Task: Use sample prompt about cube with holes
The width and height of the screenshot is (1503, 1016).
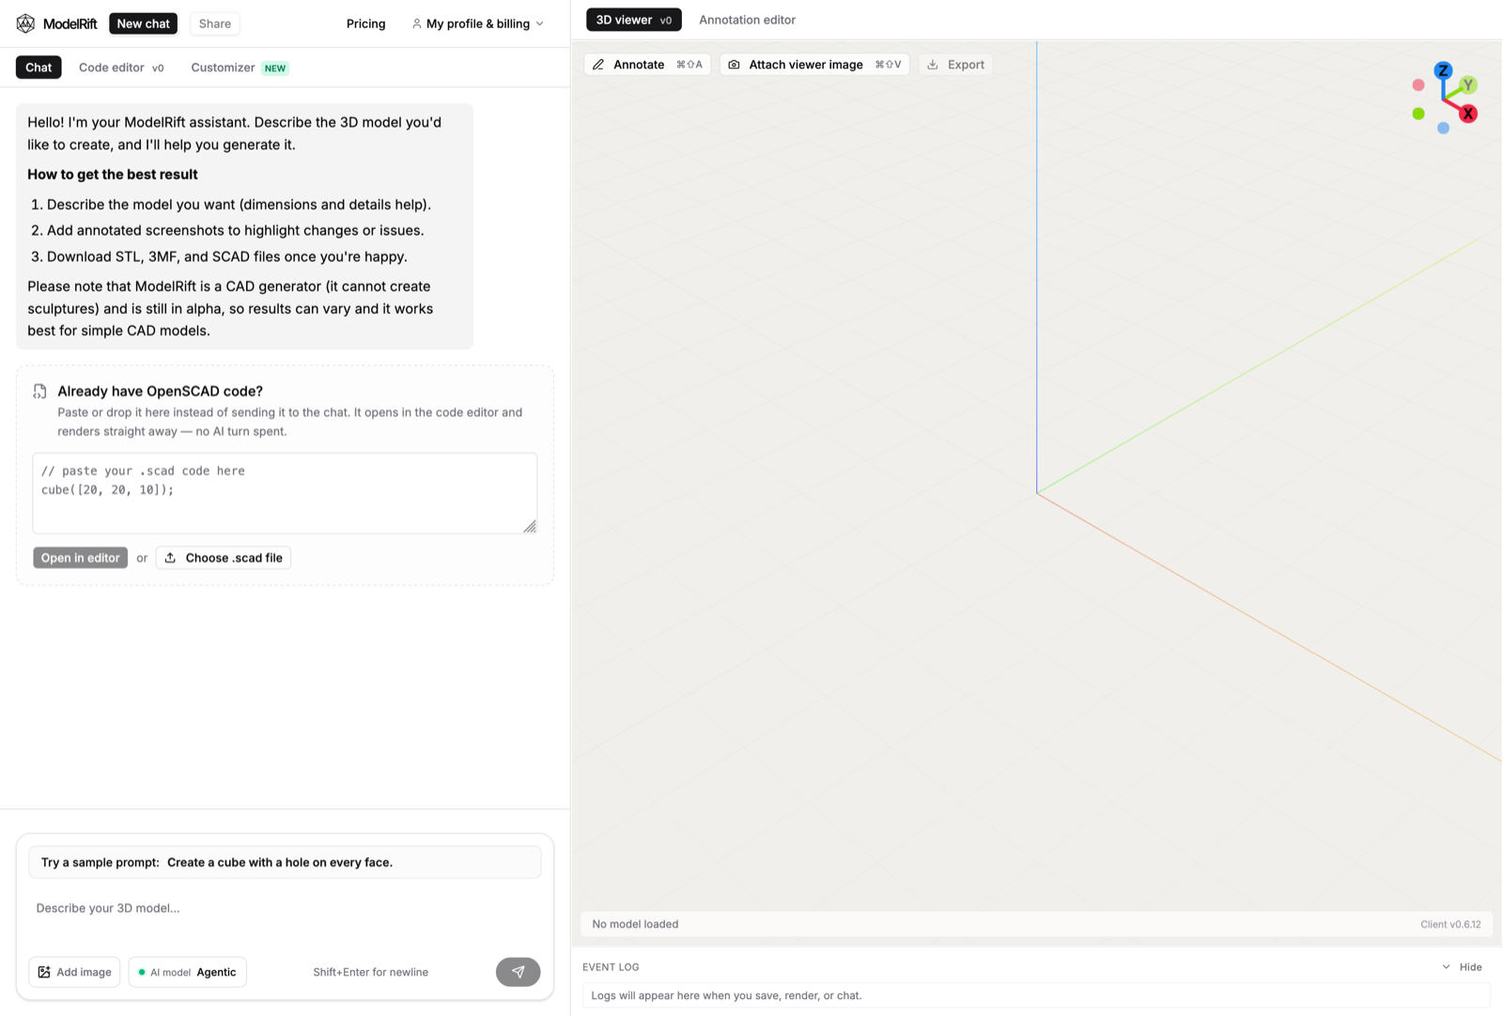Action: coord(285,862)
